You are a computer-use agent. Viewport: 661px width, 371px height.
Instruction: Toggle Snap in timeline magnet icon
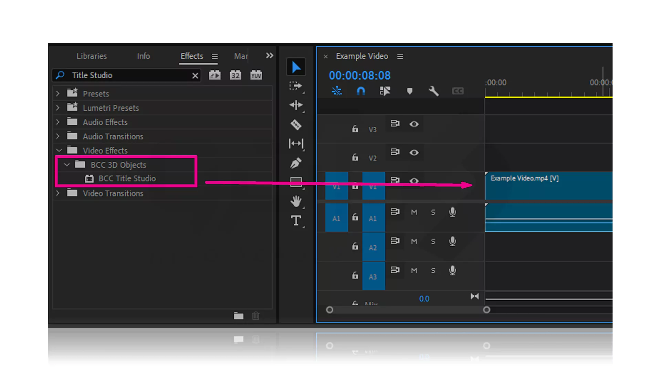(x=361, y=91)
